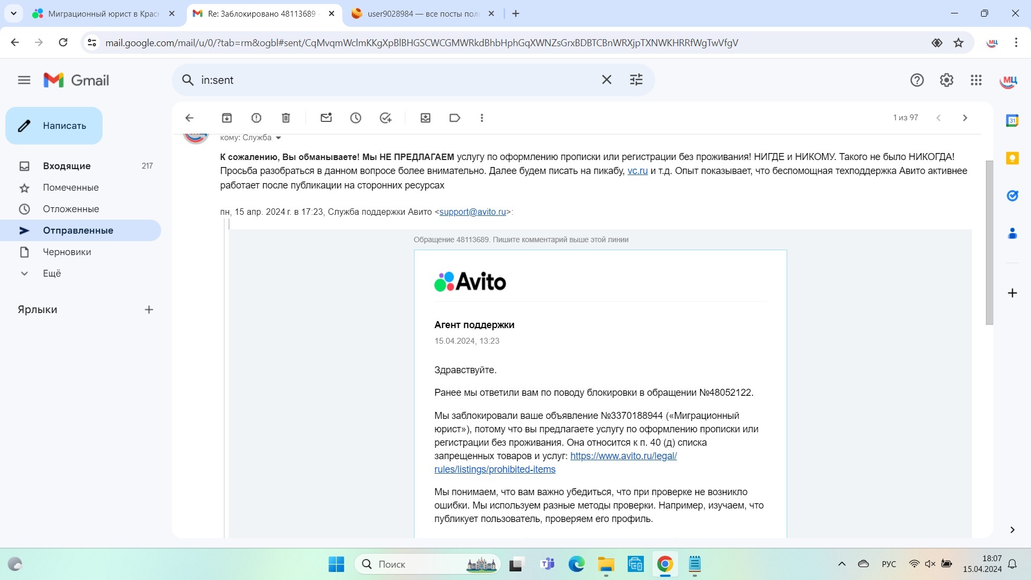Open Gmail help icon
Viewport: 1031px width, 580px height.
917,80
